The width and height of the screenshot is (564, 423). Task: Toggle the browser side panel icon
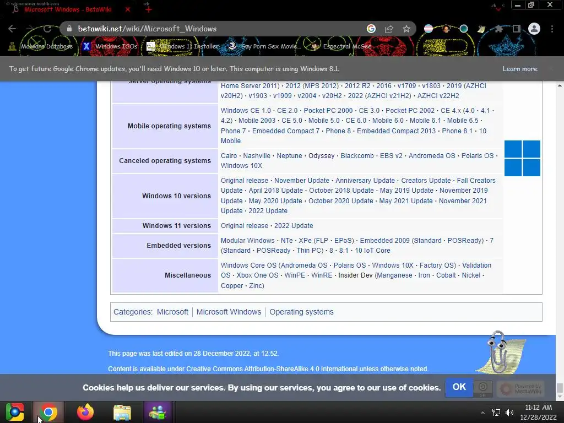tap(517, 29)
